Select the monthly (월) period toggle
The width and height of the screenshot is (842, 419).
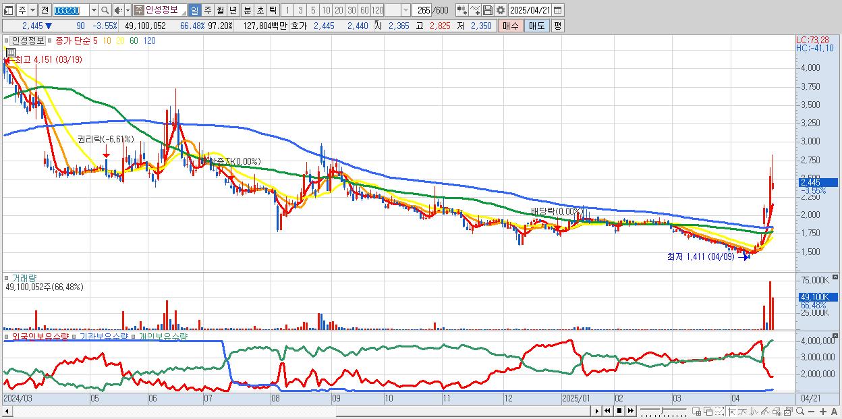pyautogui.click(x=220, y=10)
